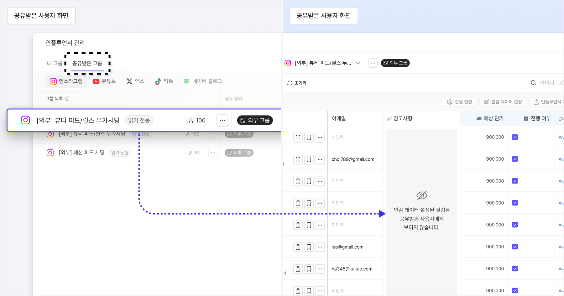Switch to the 공유받은 그룹 tab

[87, 63]
